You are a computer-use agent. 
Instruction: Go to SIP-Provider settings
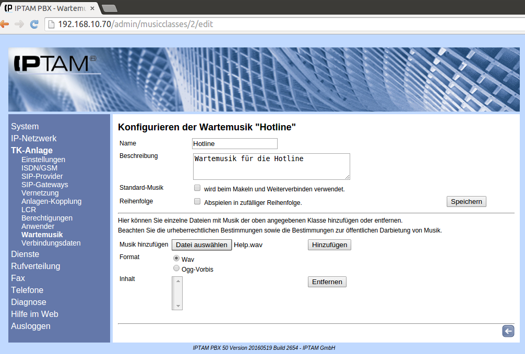(42, 176)
